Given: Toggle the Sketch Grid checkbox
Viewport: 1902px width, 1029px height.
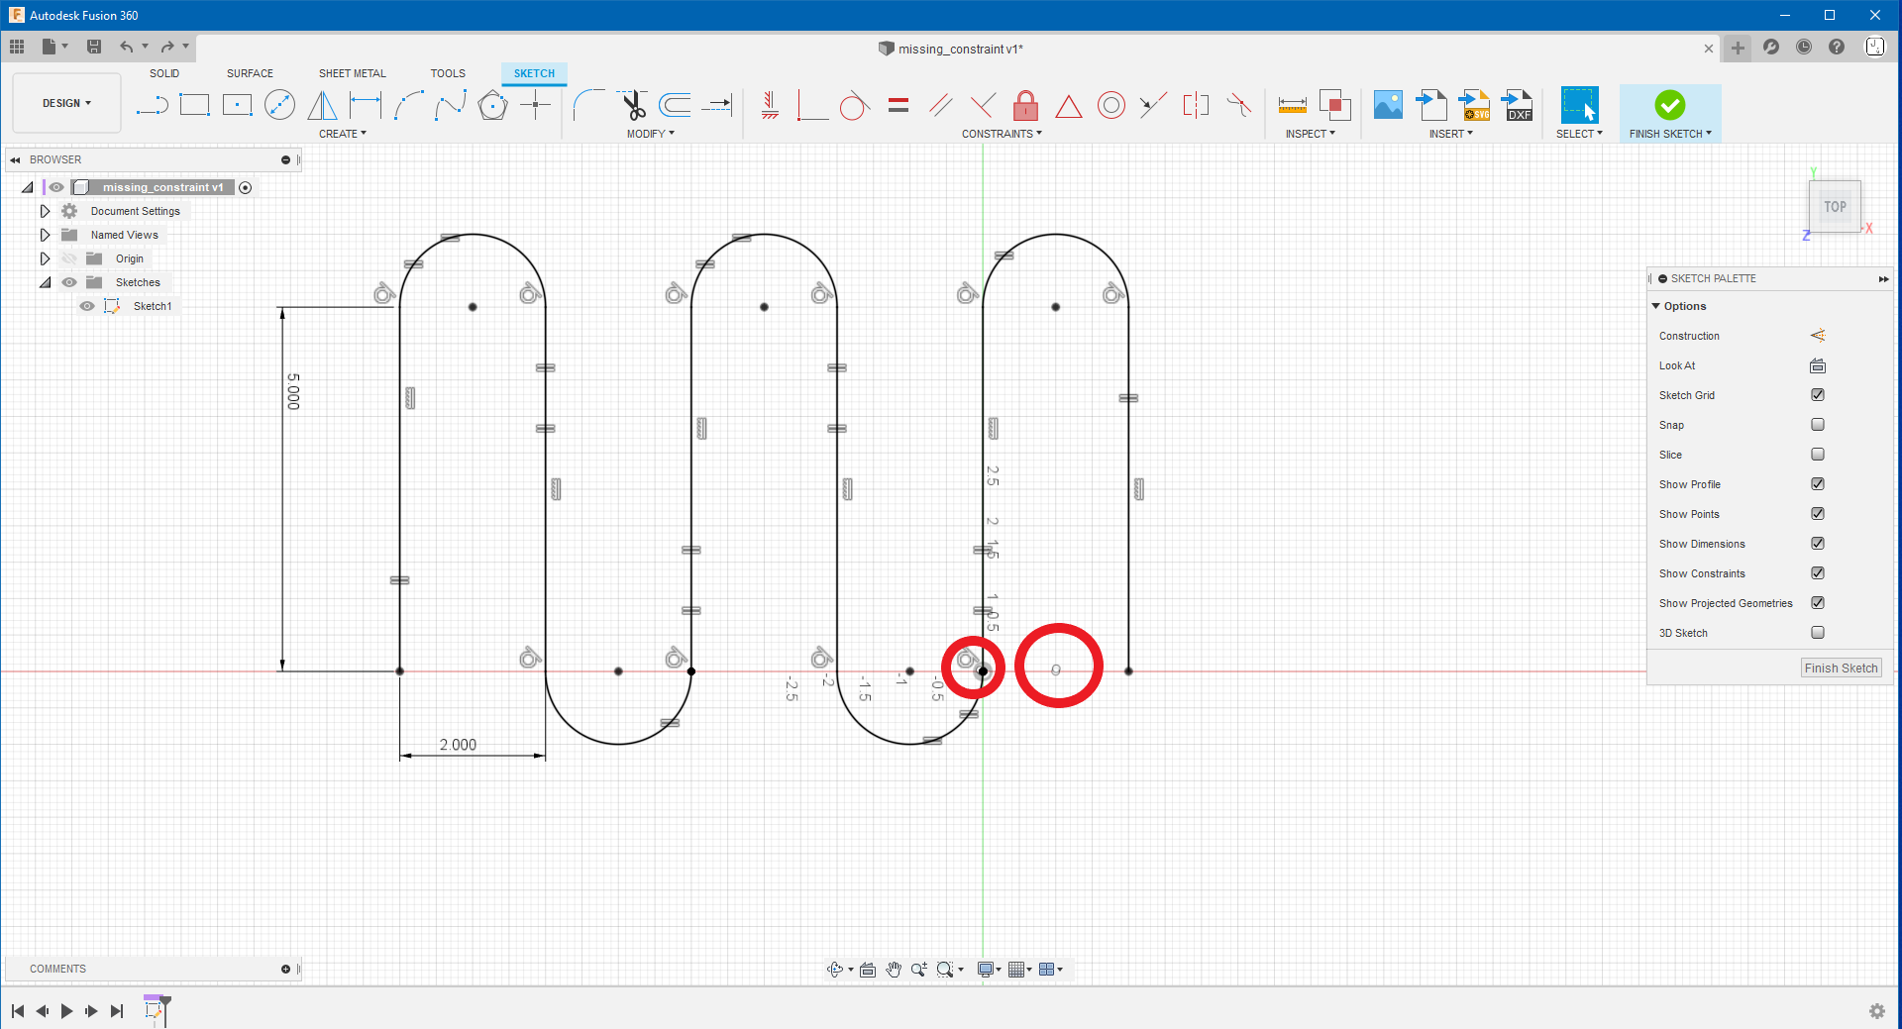Looking at the screenshot, I should coord(1818,395).
